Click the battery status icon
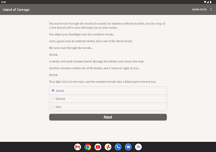The height and width of the screenshot is (152, 216). point(211,2)
